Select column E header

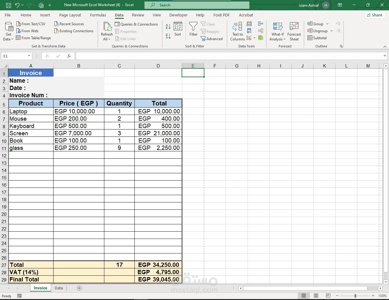[193, 66]
